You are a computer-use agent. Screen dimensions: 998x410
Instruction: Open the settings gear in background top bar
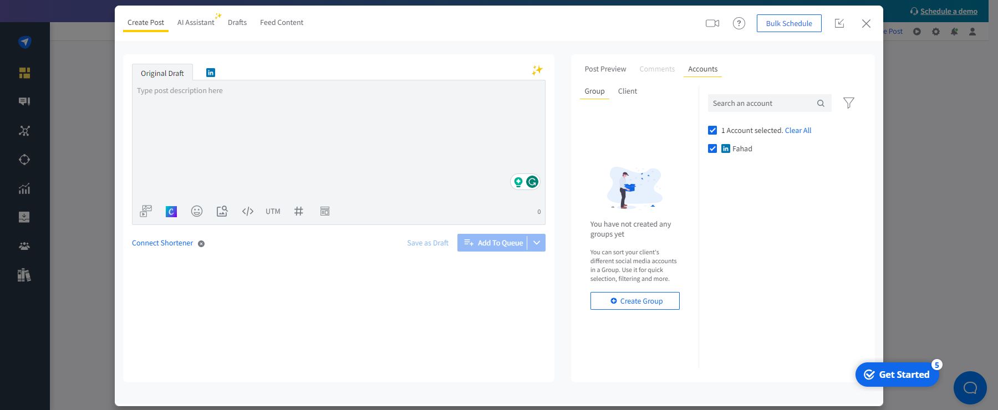coord(936,32)
